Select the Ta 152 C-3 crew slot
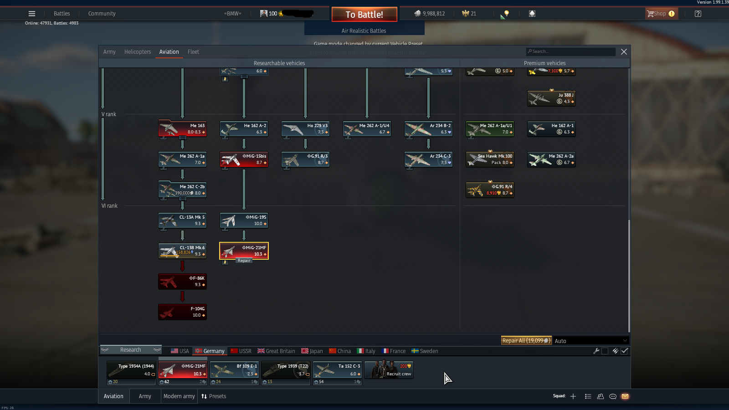The image size is (729, 410). [x=338, y=373]
